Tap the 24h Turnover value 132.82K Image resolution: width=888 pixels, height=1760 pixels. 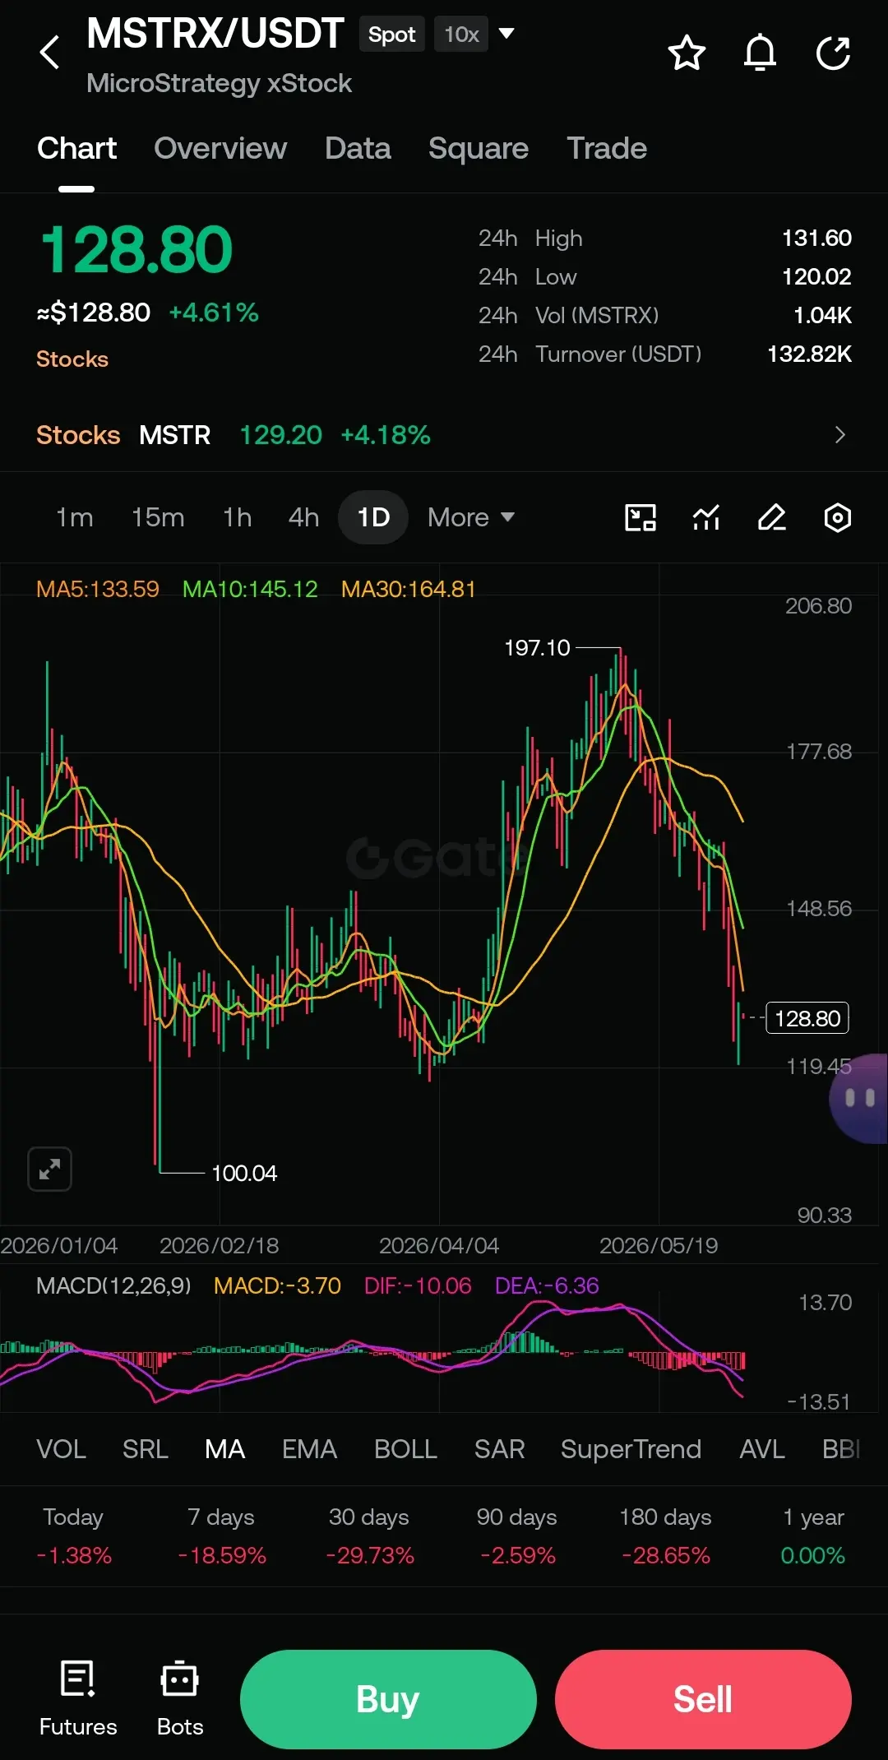[x=809, y=354]
